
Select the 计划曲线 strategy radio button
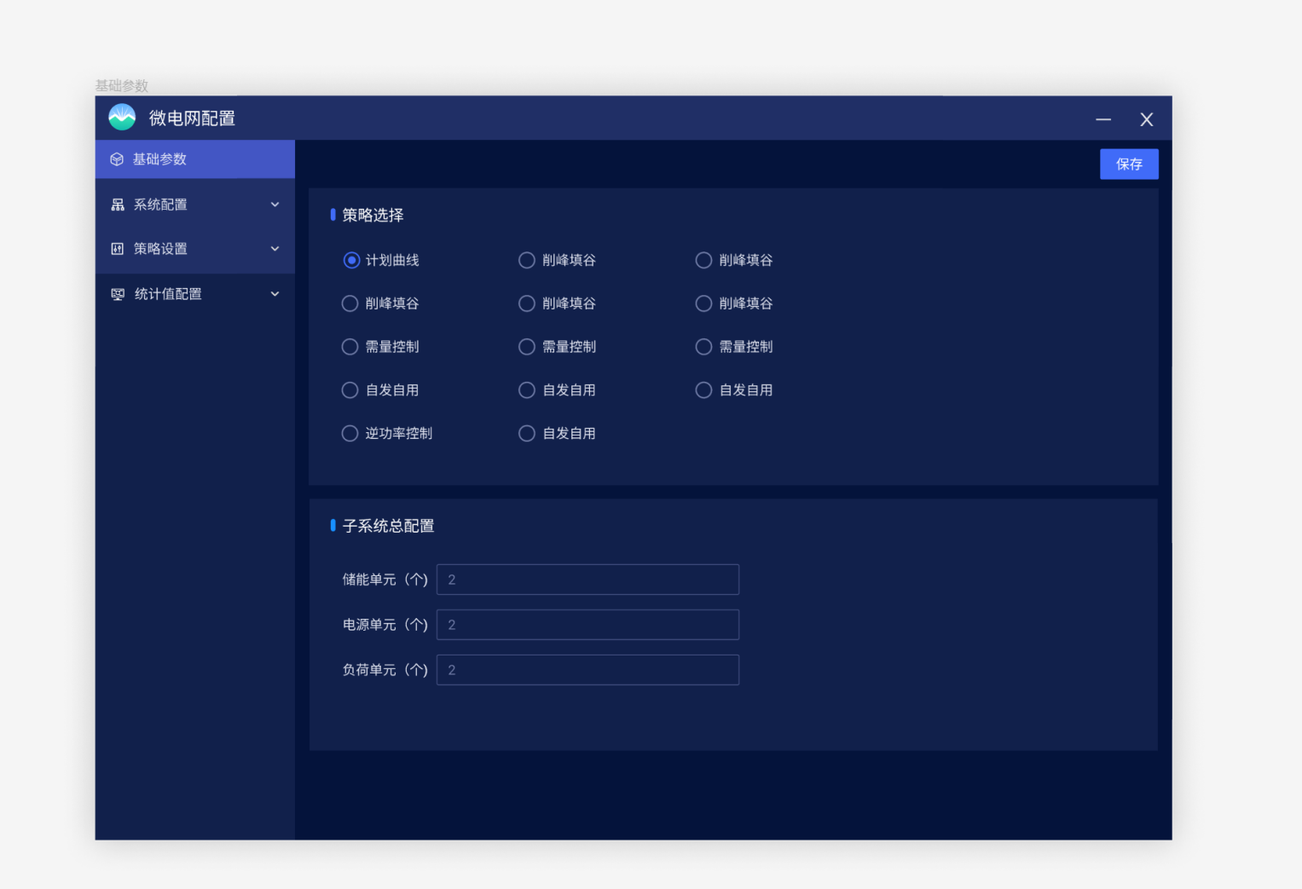pos(351,260)
